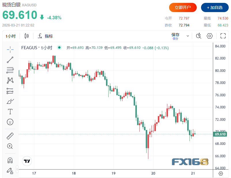Toggle lock all drawing tools
The width and height of the screenshot is (231, 178).
[x=10, y=171]
